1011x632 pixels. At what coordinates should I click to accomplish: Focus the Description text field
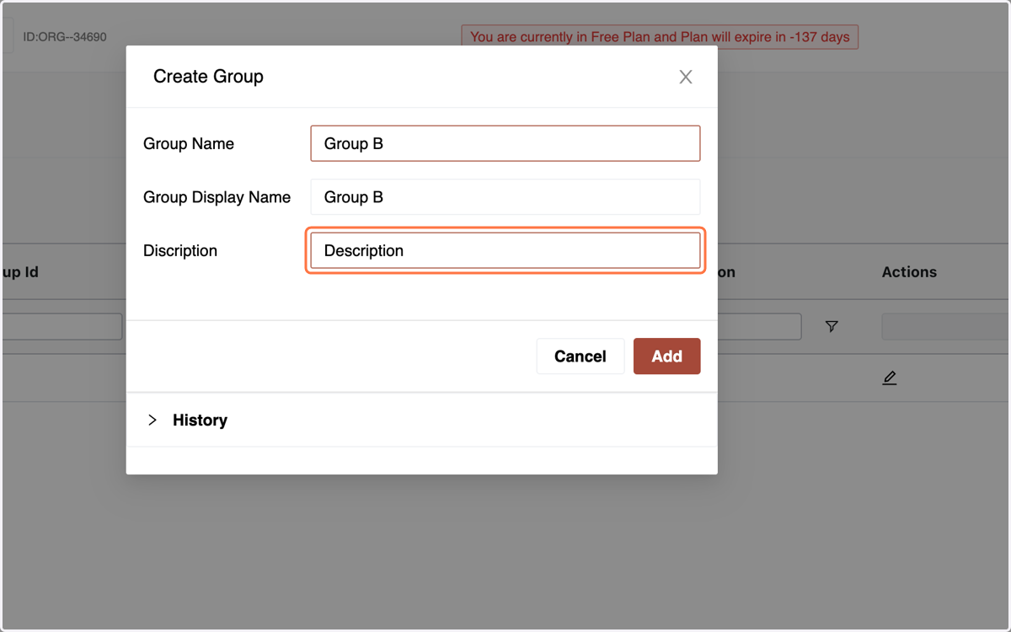(505, 251)
